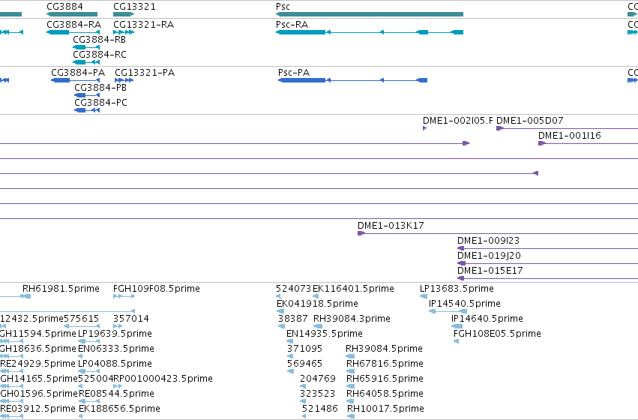Open the EK116401.5prime EST label
Screen dimensions: 638x420
coord(353,289)
